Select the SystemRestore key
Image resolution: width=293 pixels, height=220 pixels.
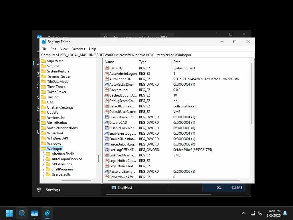pyautogui.click(x=58, y=71)
